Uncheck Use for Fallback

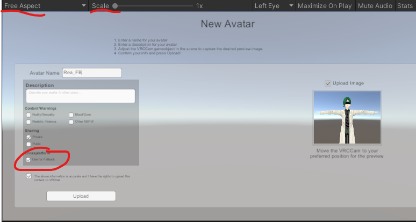(28, 160)
